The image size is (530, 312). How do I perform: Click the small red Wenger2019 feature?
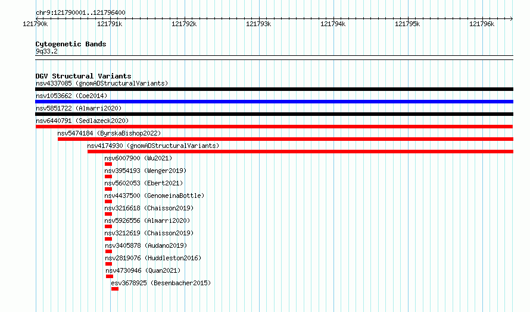click(x=108, y=177)
